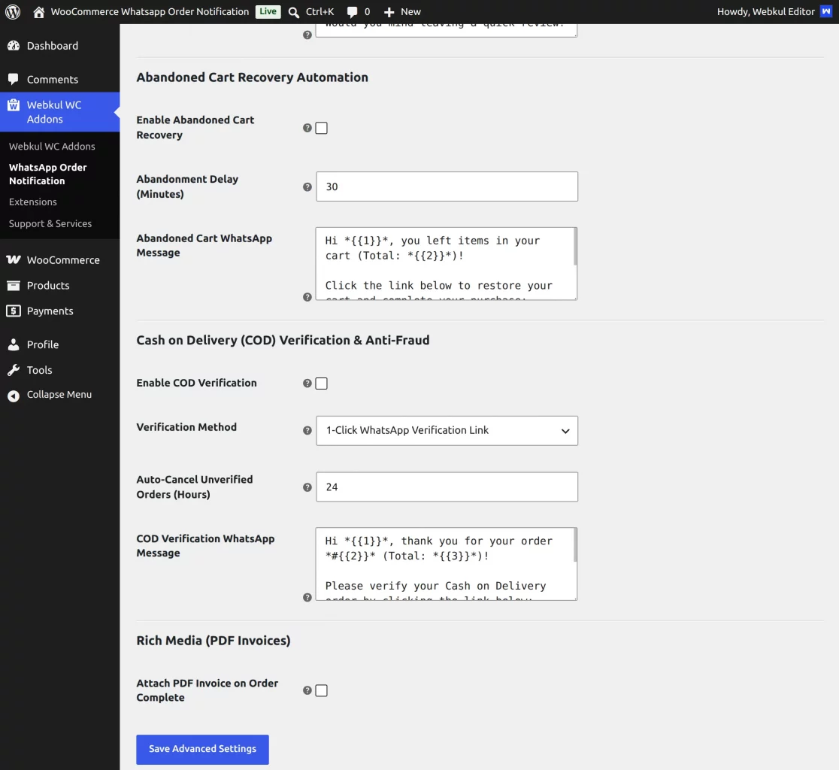Click the Auto-Cancel Unverified Orders hours field
The width and height of the screenshot is (839, 770).
coord(447,487)
